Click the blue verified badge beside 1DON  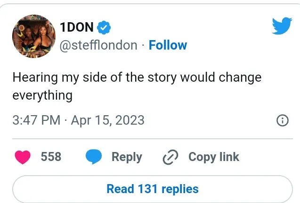105,27
